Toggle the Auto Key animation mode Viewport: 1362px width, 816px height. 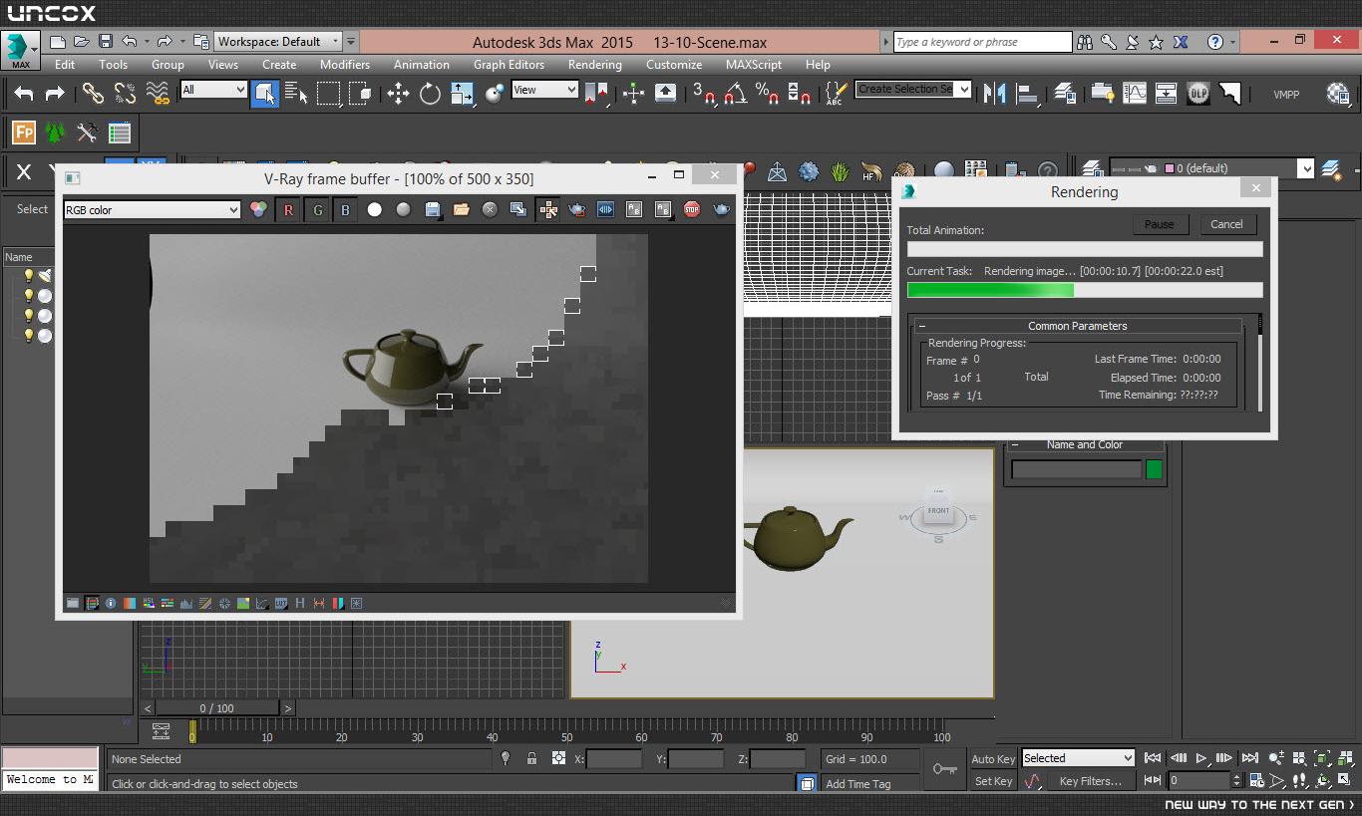[x=993, y=759]
